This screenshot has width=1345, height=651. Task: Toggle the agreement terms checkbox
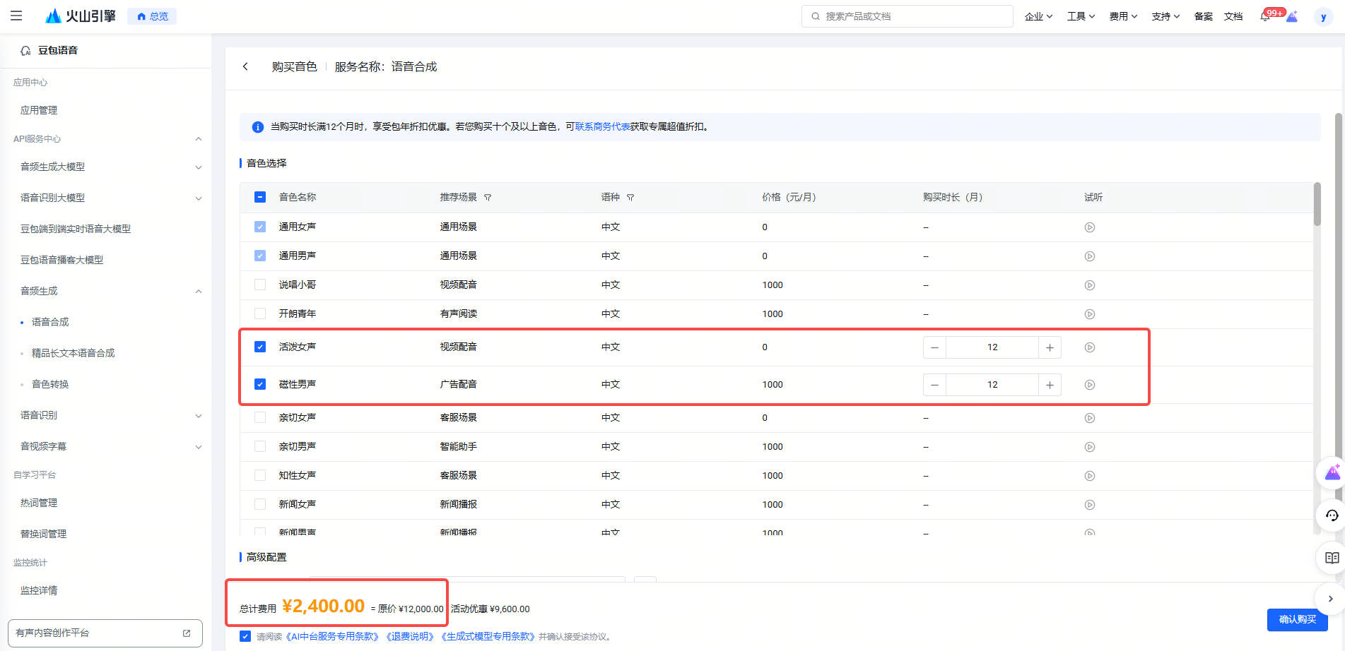click(245, 636)
